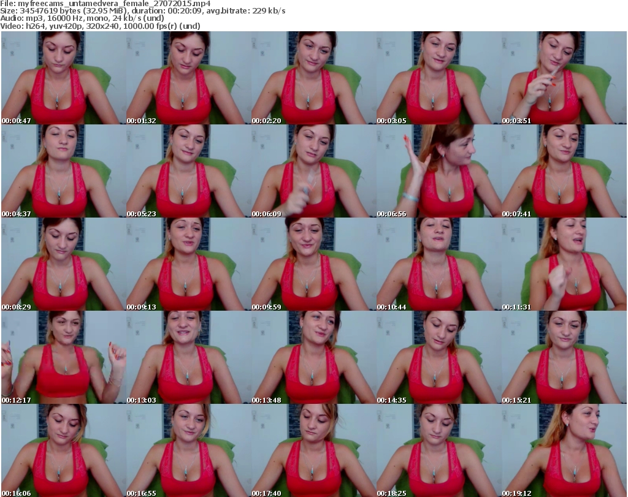Select the Size and duration header line
Viewport: 628px width, 497px height.
tap(142, 11)
